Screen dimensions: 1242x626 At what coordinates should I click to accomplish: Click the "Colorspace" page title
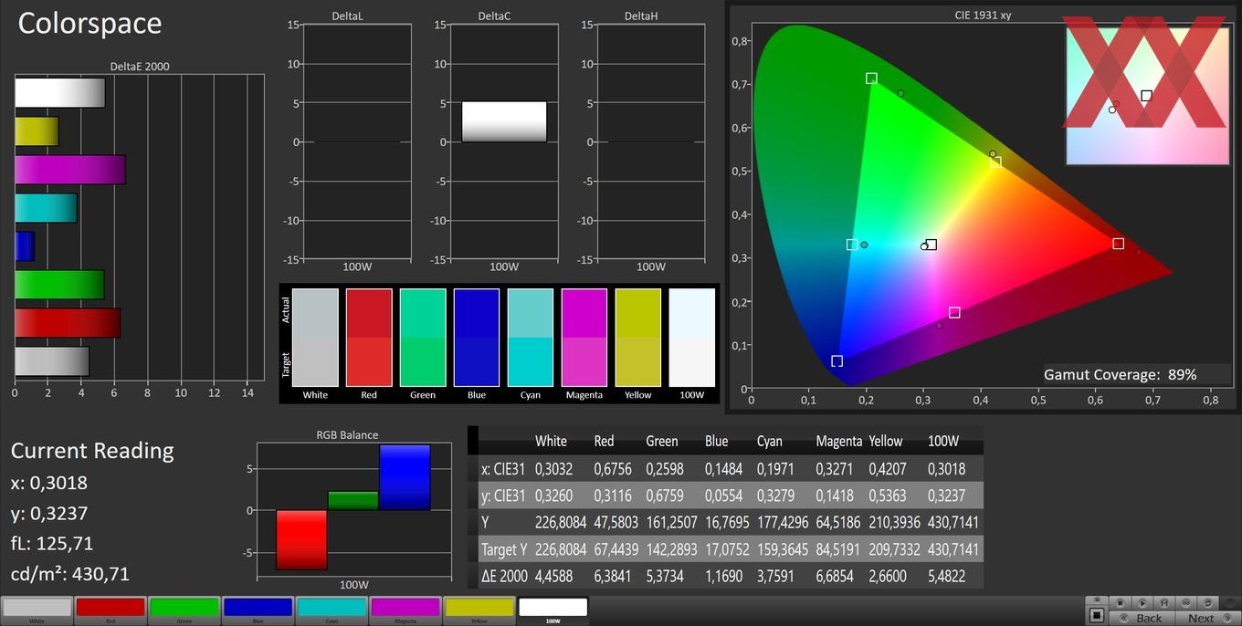click(x=89, y=23)
